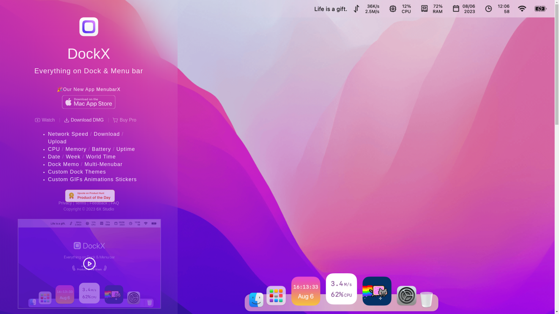Click the battery charging icon in menu bar

(541, 9)
